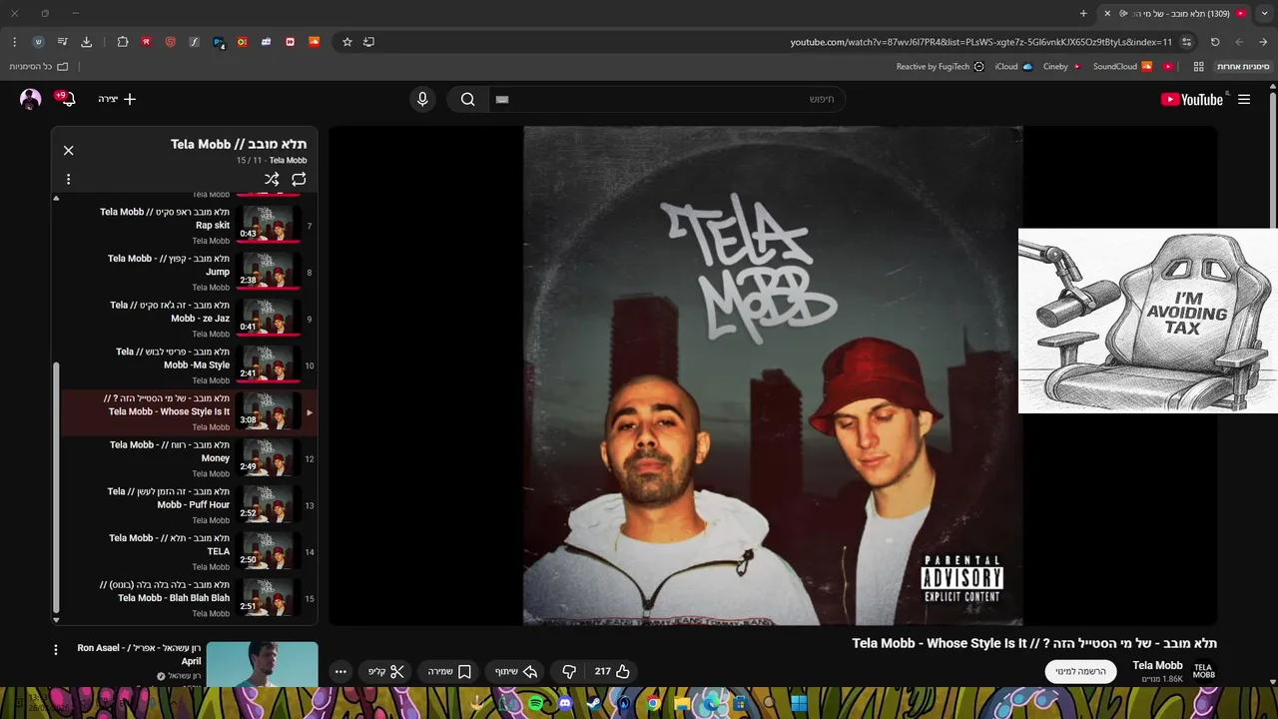Open SoundCloud bookmark
Viewport: 1278px width, 719px height.
coord(1122,67)
